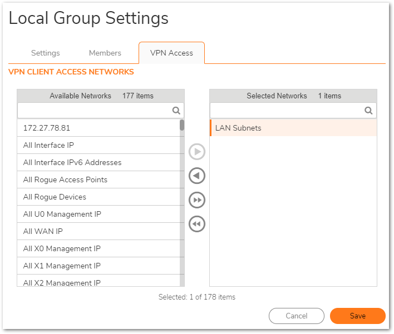Cancel the local group dialog
The width and height of the screenshot is (394, 334).
(x=297, y=316)
